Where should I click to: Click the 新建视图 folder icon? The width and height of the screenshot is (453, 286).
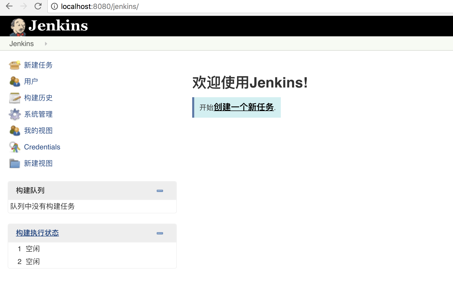coord(15,163)
